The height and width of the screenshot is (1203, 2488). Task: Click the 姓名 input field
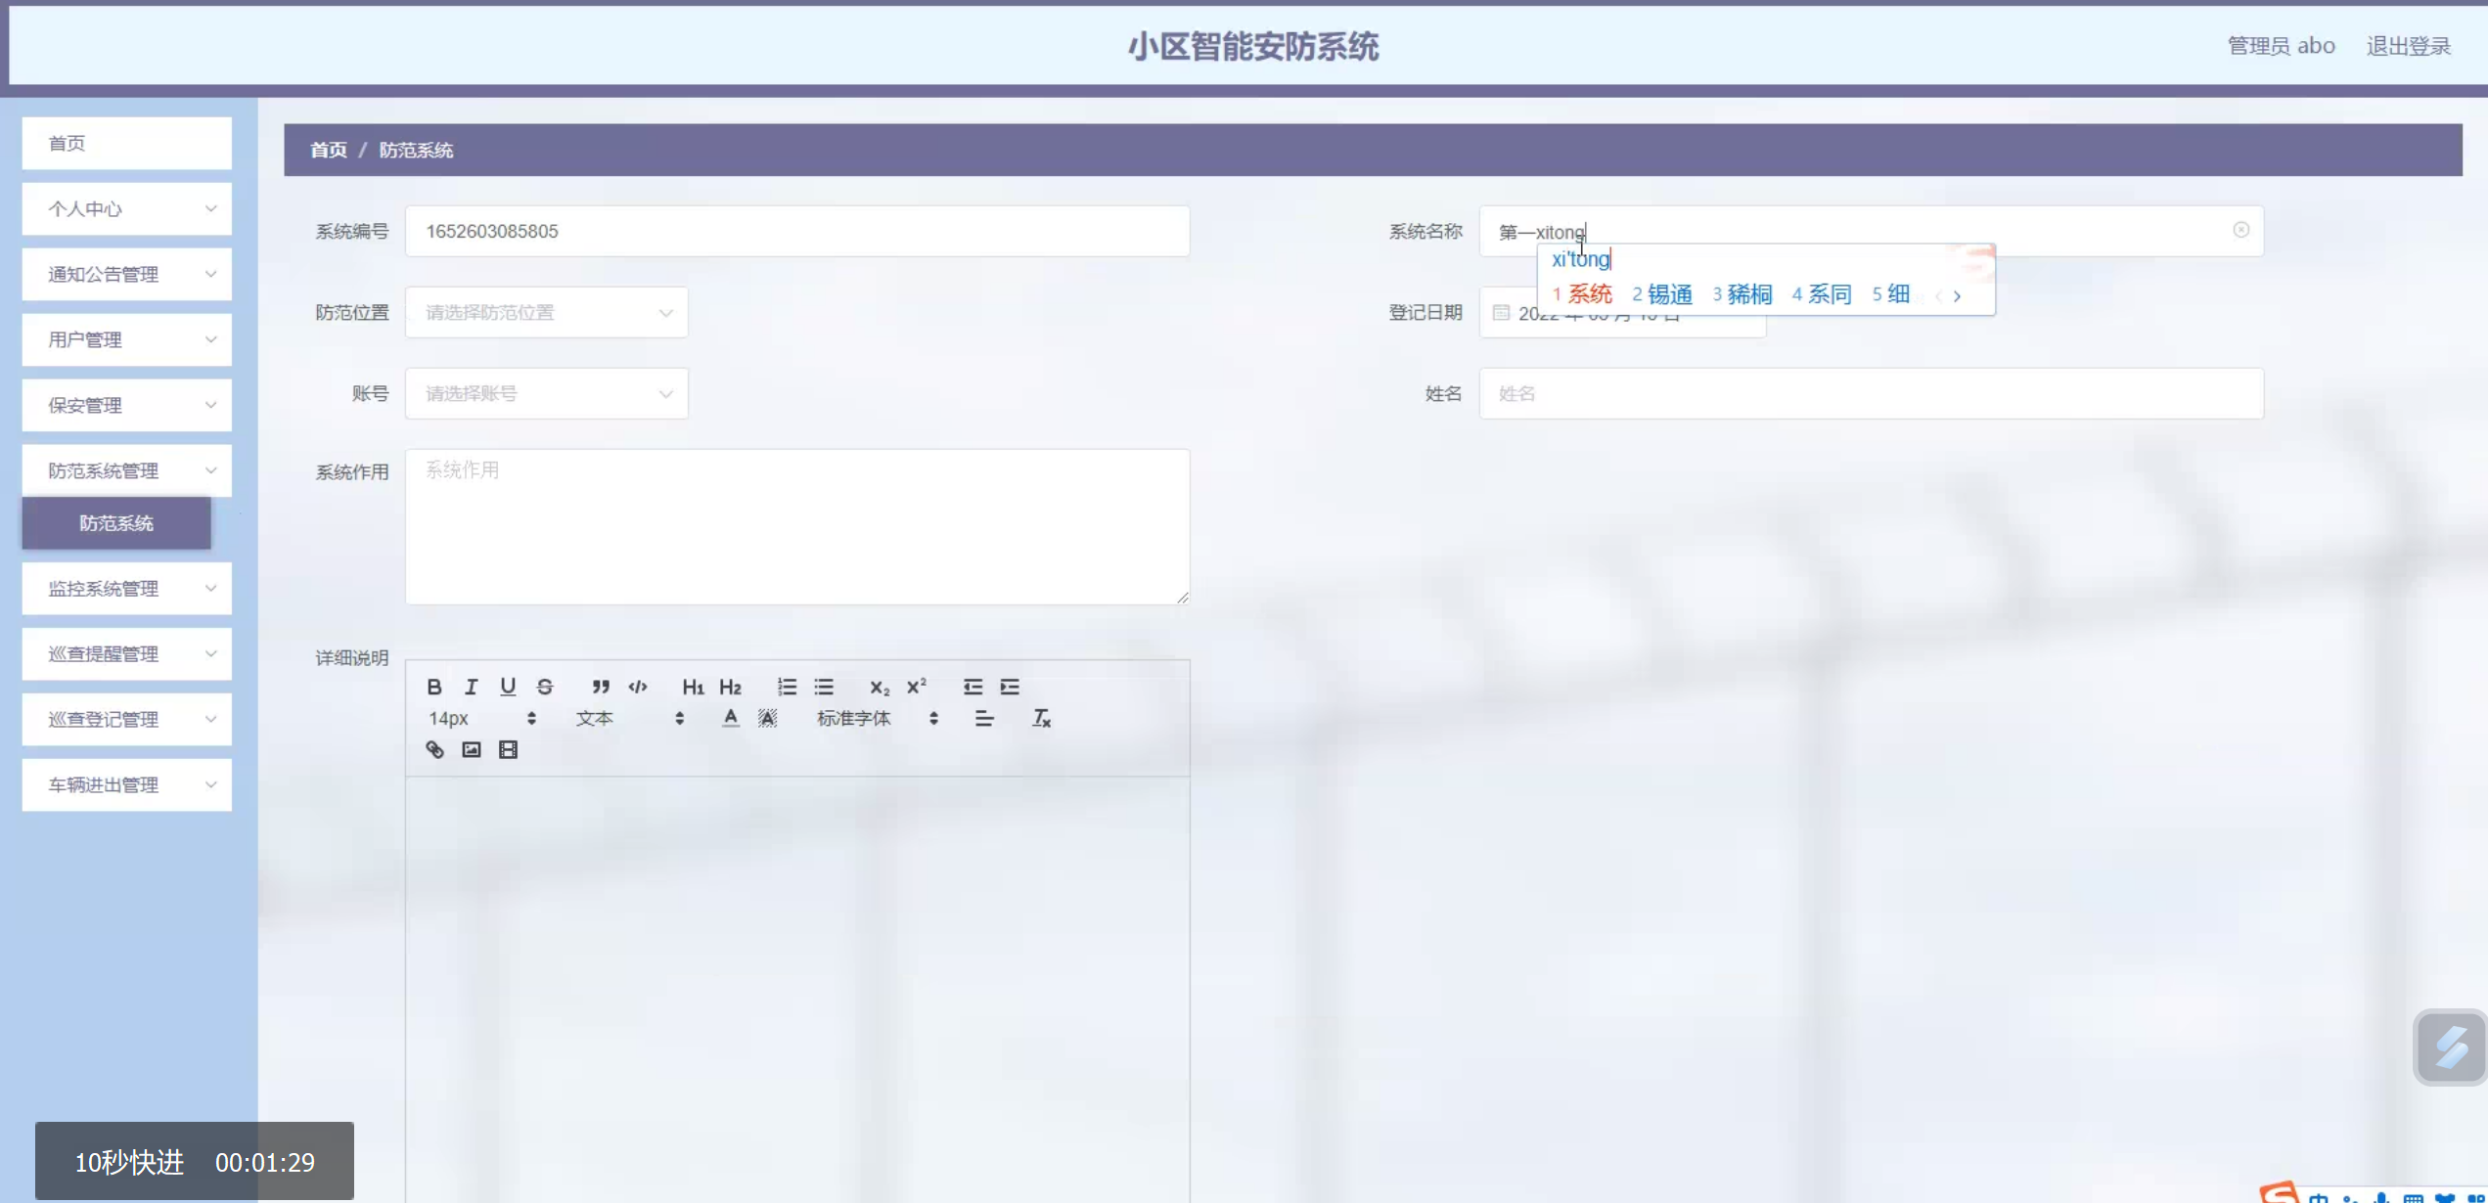pyautogui.click(x=1871, y=394)
